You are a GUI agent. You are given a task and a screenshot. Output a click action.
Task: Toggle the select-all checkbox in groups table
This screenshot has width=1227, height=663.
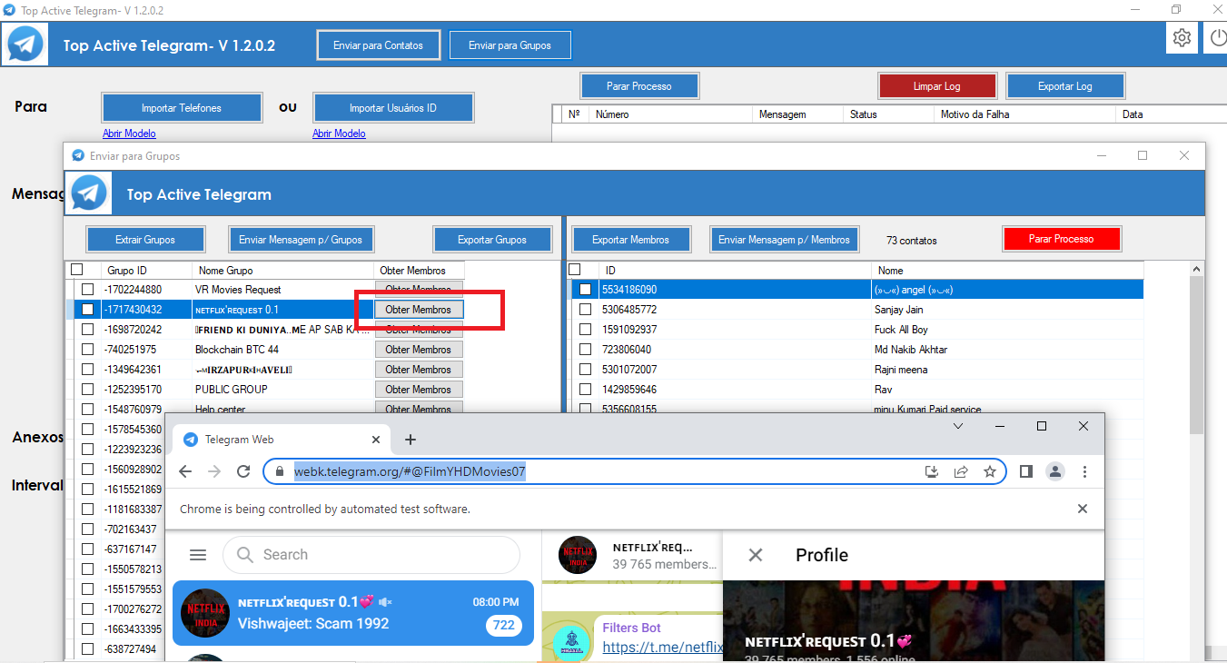(77, 270)
